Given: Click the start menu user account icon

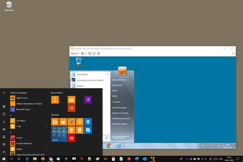Looking at the screenshot, I should (x=4, y=107).
